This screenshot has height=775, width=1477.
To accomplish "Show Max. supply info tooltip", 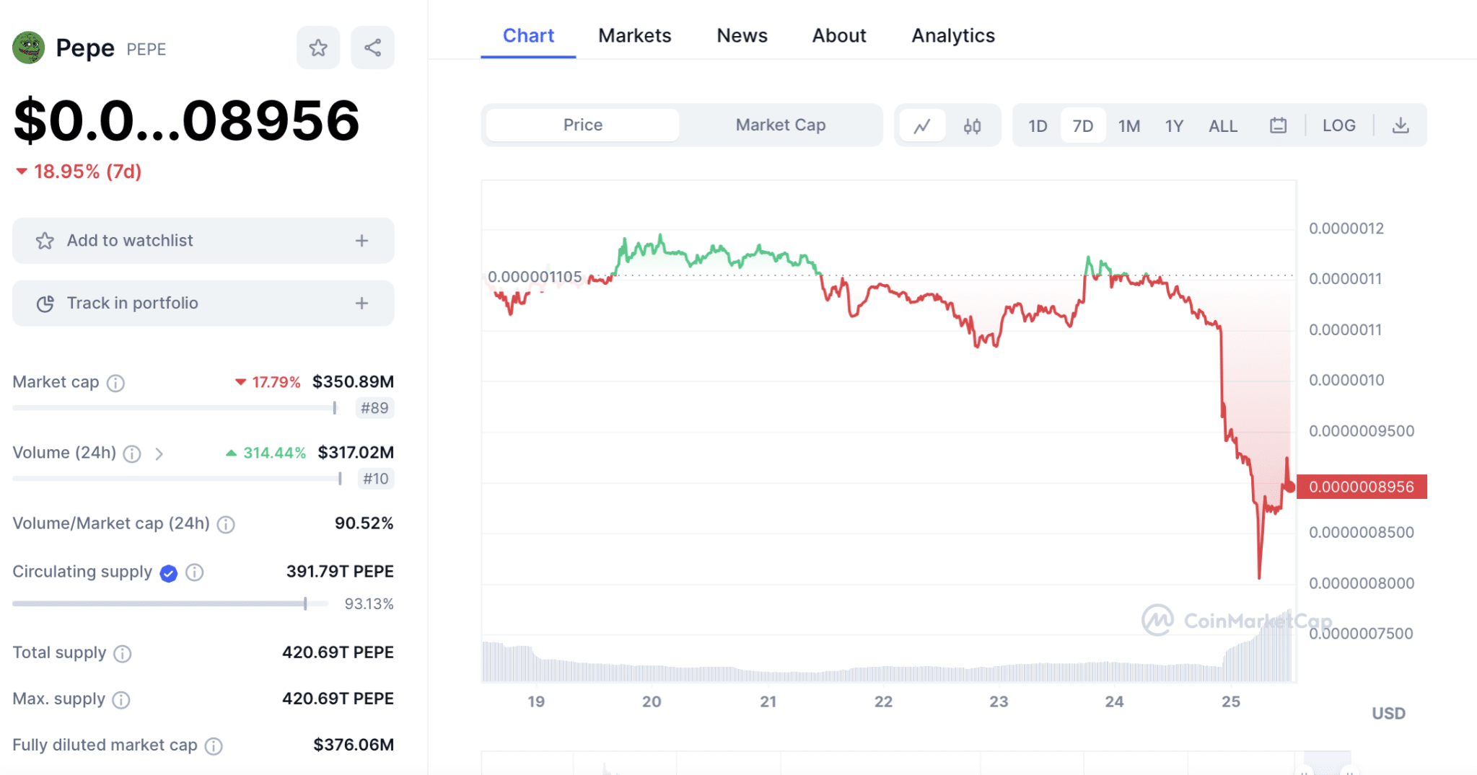I will pyautogui.click(x=121, y=700).
